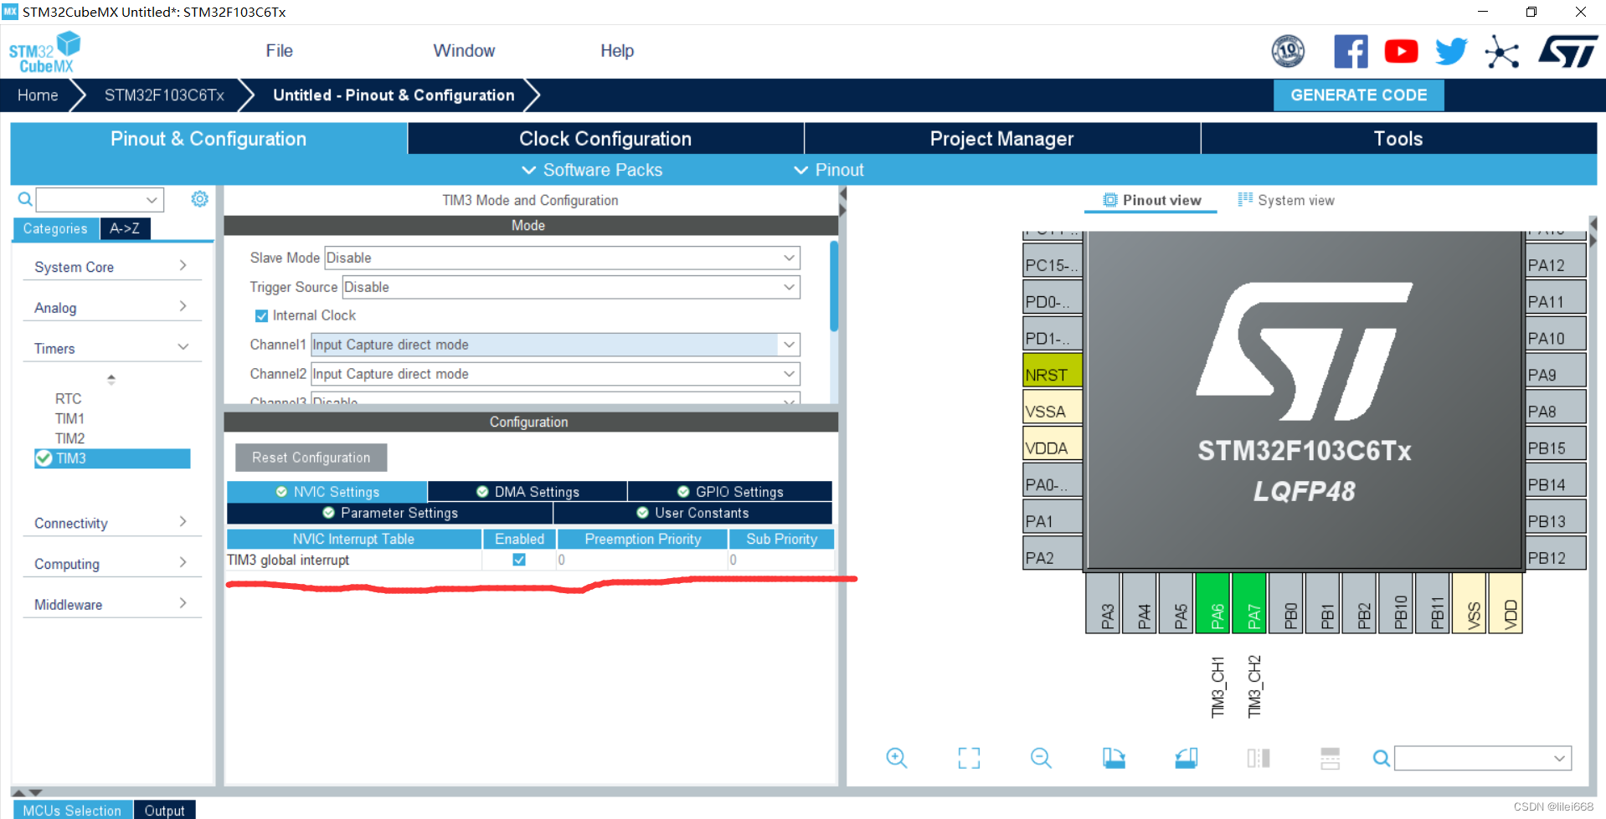Rotate the chip counter-clockwise icon

click(1186, 758)
